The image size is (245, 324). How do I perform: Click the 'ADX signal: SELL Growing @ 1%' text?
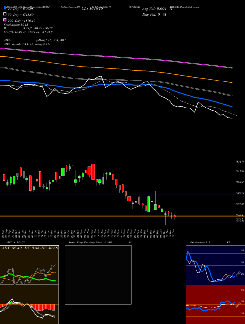(27, 44)
